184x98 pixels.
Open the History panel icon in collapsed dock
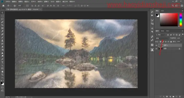click(152, 12)
